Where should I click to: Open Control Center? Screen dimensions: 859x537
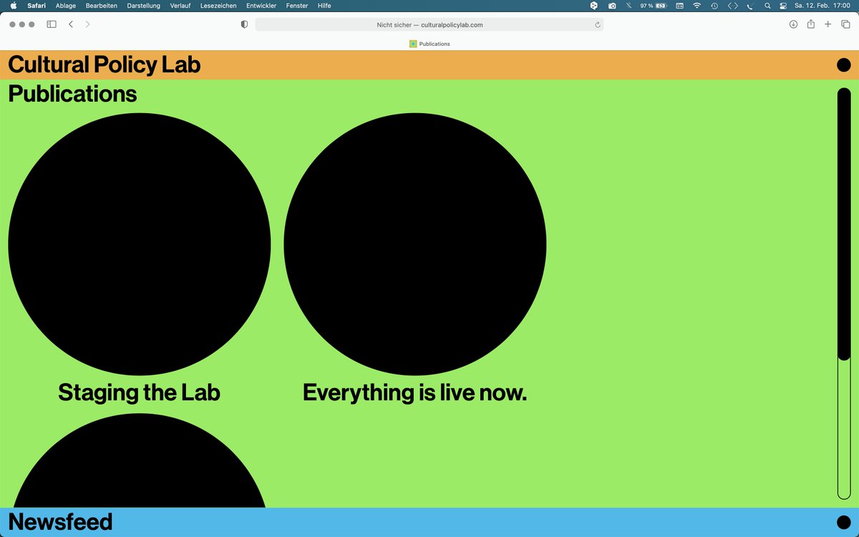click(x=782, y=5)
